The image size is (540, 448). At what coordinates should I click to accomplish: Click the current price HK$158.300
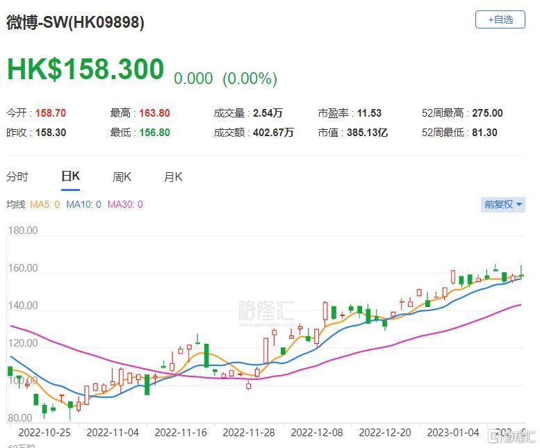coord(85,69)
